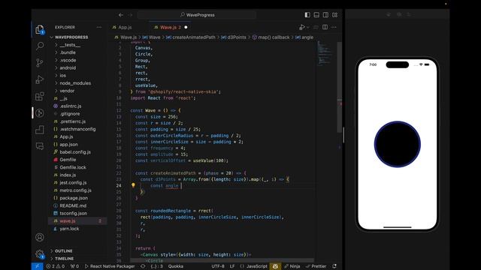This screenshot has height=270, width=481.
Task: Click Quokka in the status bar
Action: [175, 266]
